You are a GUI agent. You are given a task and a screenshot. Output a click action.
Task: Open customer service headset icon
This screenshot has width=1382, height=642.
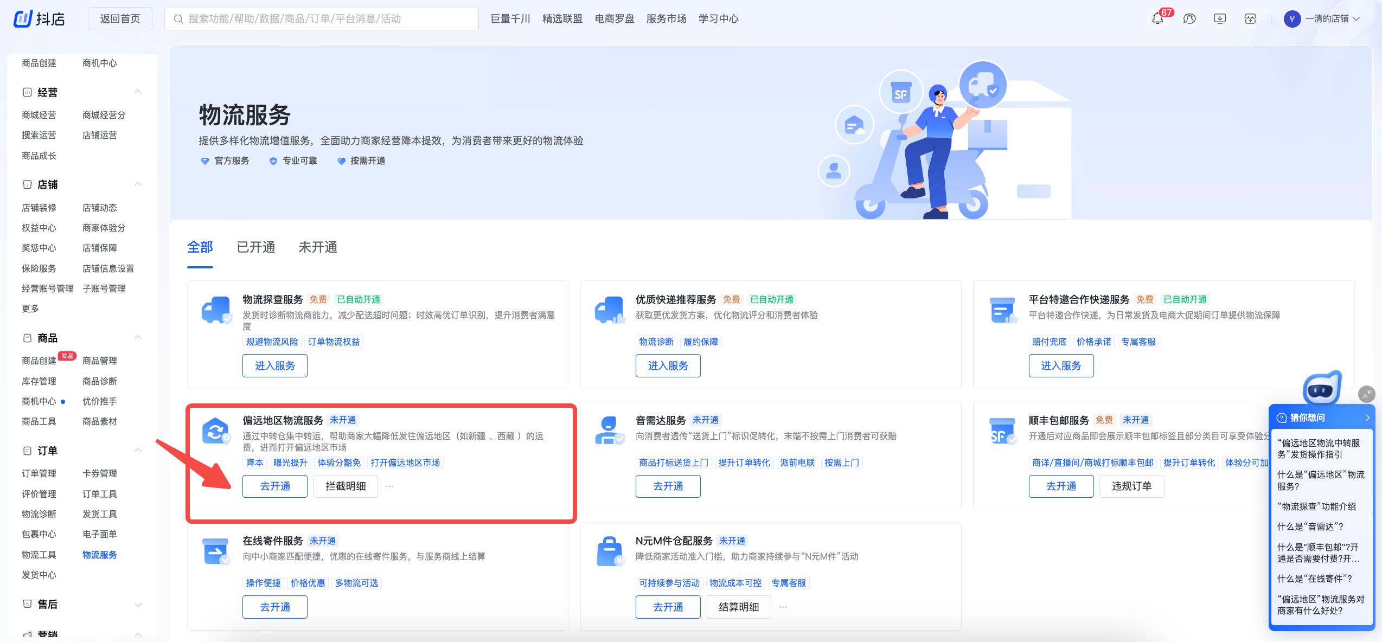pos(1189,19)
